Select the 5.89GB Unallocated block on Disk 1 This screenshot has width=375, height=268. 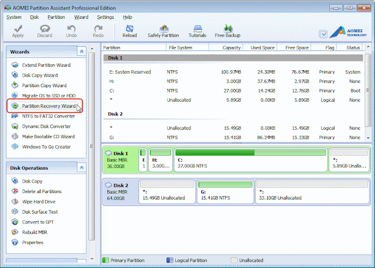(349, 160)
